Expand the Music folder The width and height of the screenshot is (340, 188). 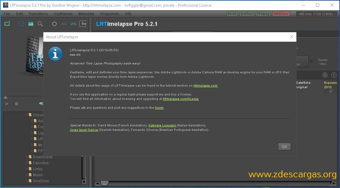pos(27,174)
